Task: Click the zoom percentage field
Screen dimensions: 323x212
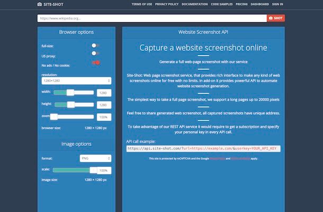Action: (x=104, y=117)
